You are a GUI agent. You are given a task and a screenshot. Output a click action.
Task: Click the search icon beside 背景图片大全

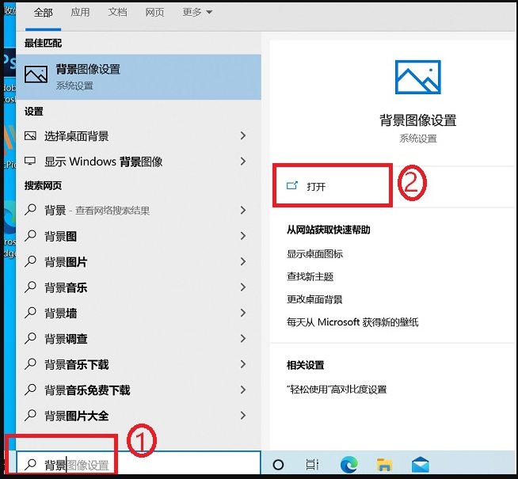coord(30,416)
